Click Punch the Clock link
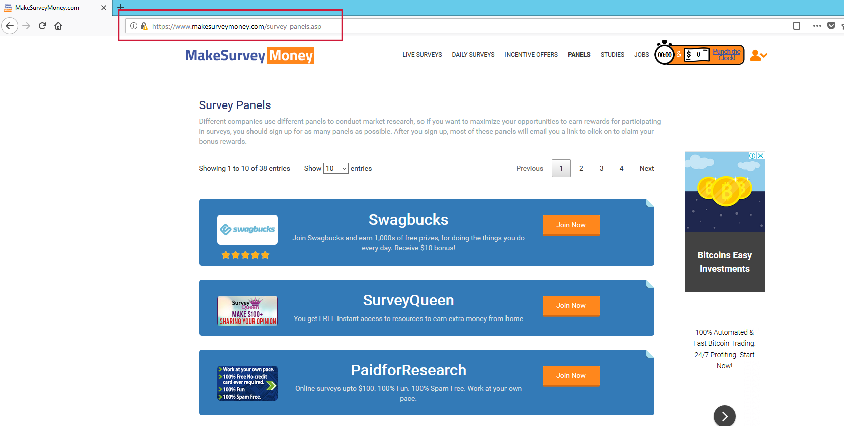Image resolution: width=844 pixels, height=426 pixels. coord(726,55)
